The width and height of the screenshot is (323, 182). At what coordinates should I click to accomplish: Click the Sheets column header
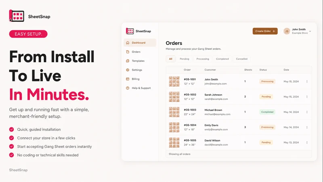(x=248, y=70)
